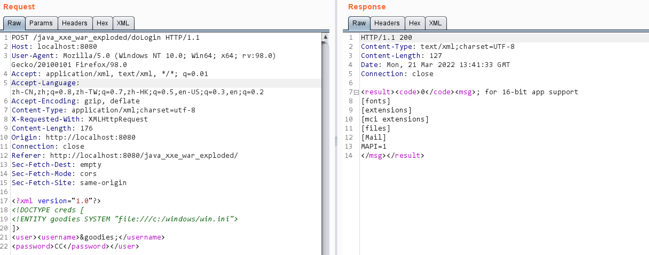Open the Request Raw tab
The width and height of the screenshot is (649, 255).
click(x=14, y=23)
